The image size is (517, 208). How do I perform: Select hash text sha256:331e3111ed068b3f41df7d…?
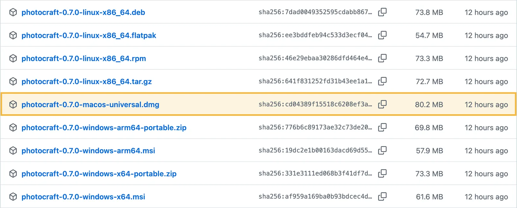point(315,173)
